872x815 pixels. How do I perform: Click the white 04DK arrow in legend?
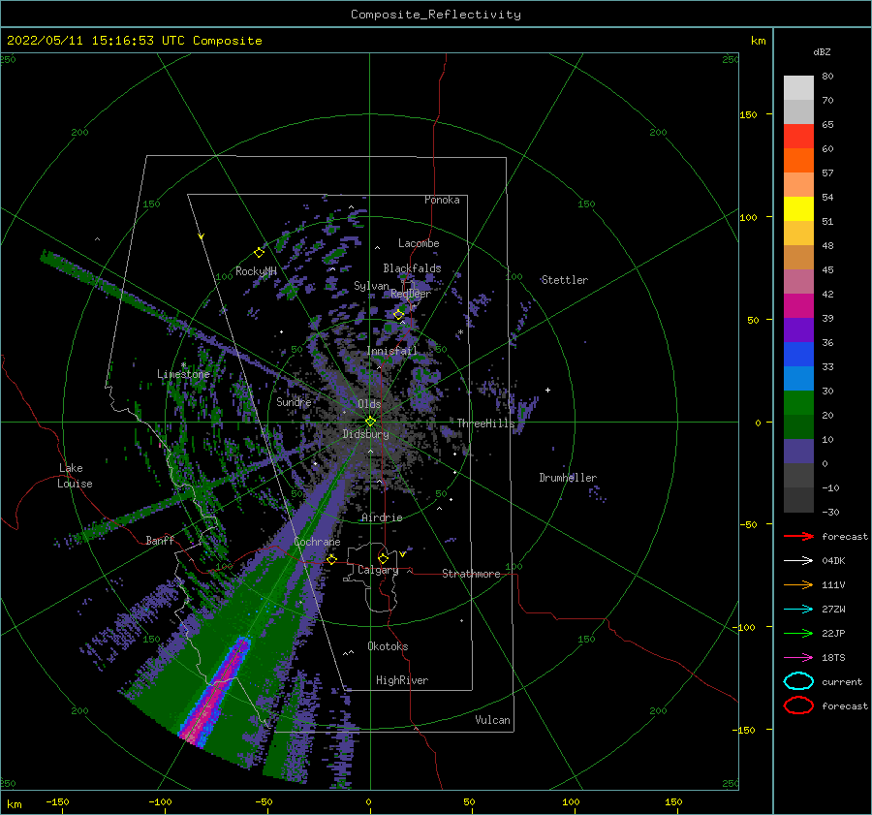click(798, 560)
